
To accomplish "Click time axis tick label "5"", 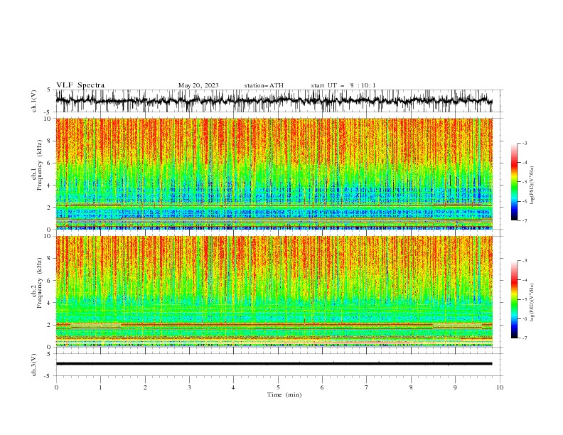I will [x=278, y=387].
